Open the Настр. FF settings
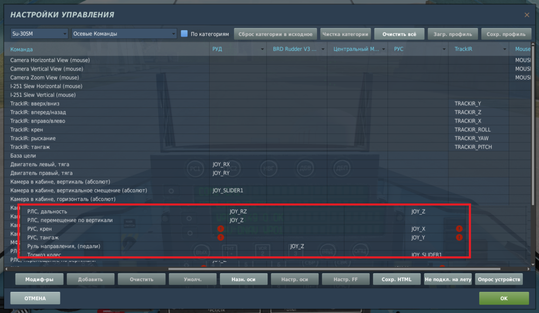Image resolution: width=539 pixels, height=313 pixels. pos(345,280)
